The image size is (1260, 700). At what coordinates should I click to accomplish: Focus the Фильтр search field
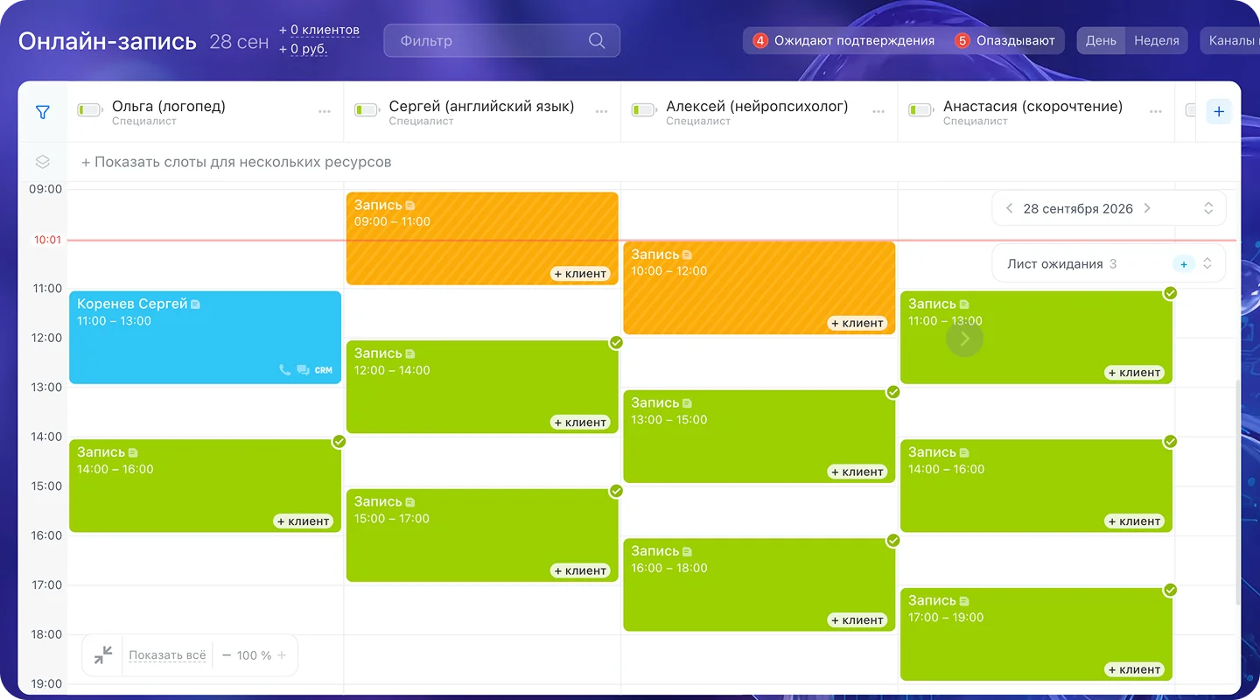(501, 40)
